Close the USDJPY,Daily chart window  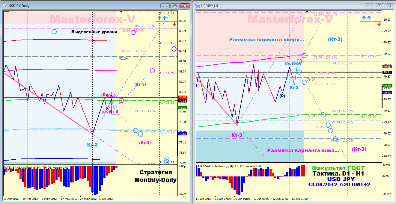185,6
